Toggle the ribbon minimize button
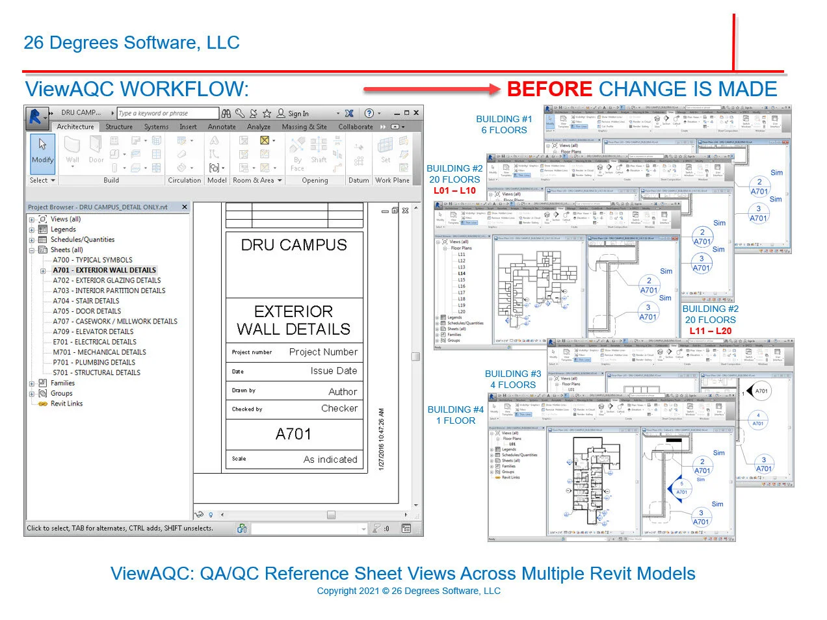This screenshot has height=620, width=827. (396, 127)
